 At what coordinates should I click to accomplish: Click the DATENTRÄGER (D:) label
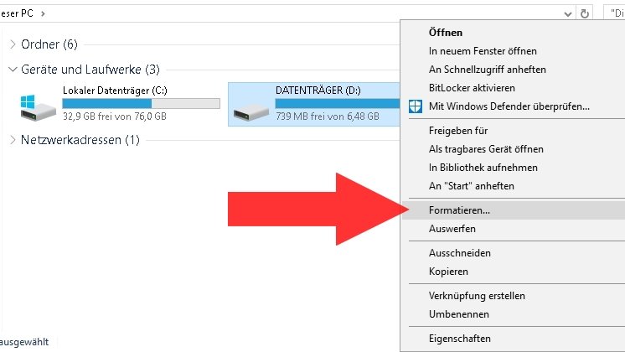(x=318, y=90)
